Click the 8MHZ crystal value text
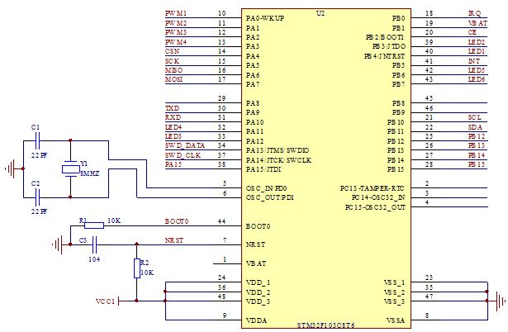Image resolution: width=508 pixels, height=332 pixels. coord(90,173)
